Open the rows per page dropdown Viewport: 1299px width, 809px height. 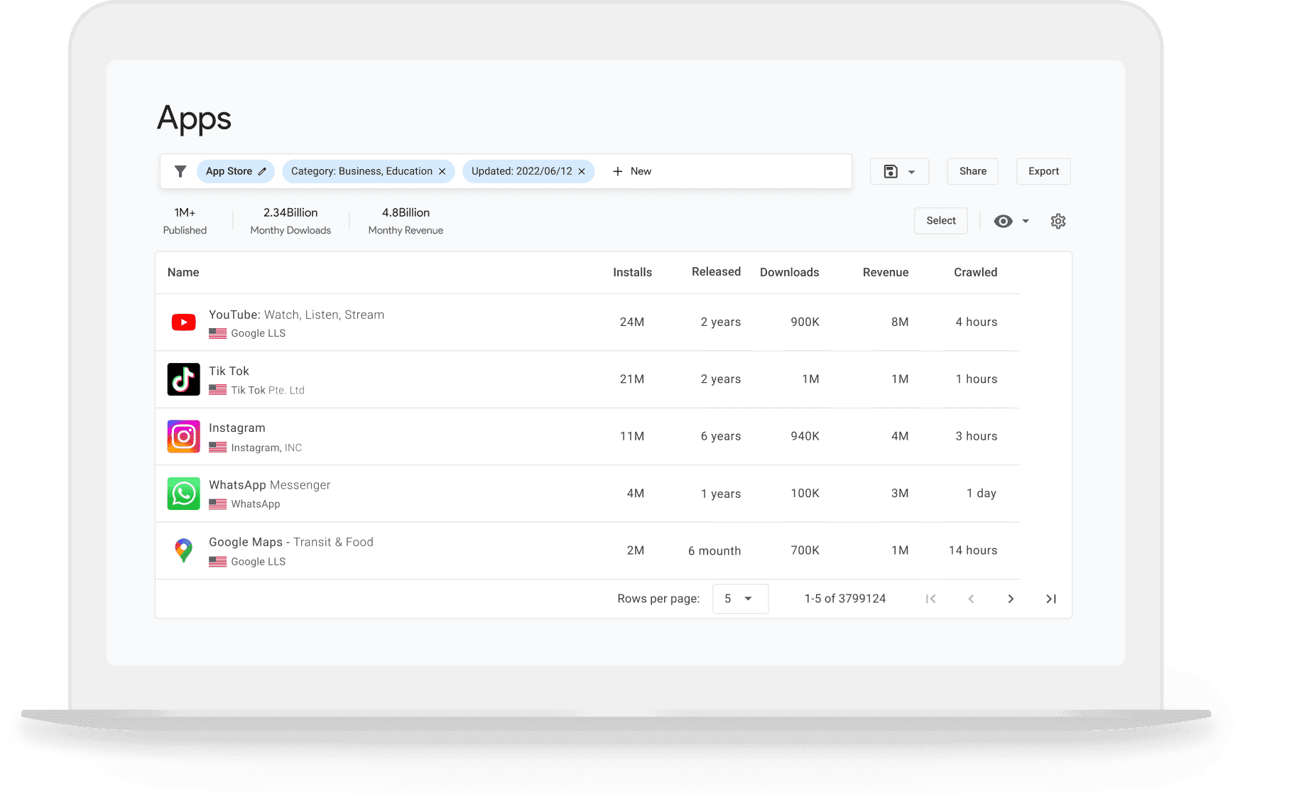click(739, 599)
